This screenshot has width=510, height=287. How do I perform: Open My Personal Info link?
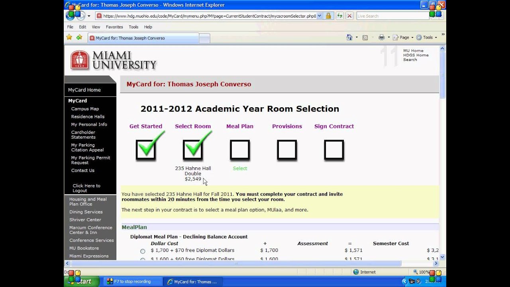(89, 124)
